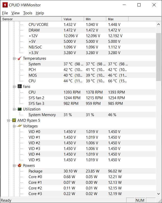Image resolution: width=162 pixels, height=203 pixels.
Task: Click the AMD Ryzen 5 chip icon
Action: (14, 120)
